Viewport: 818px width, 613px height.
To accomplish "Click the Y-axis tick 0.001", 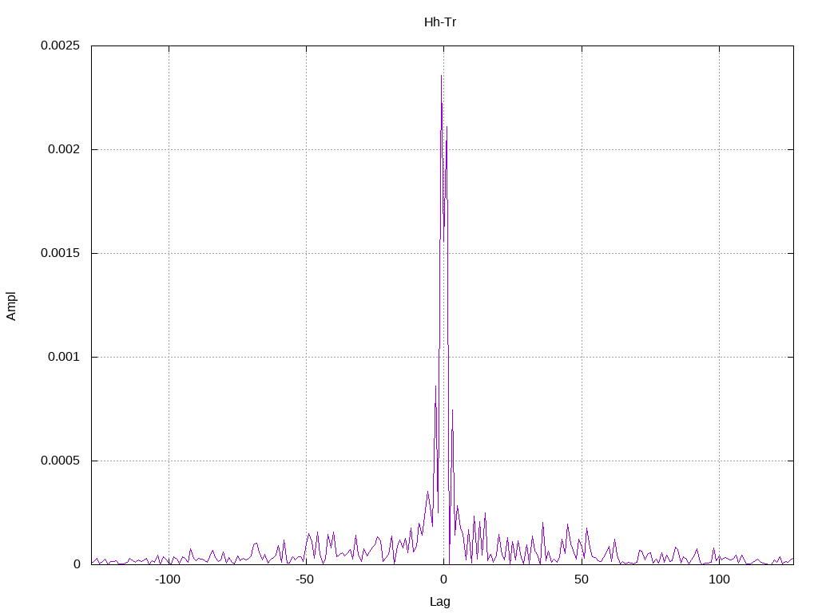I will [x=64, y=357].
